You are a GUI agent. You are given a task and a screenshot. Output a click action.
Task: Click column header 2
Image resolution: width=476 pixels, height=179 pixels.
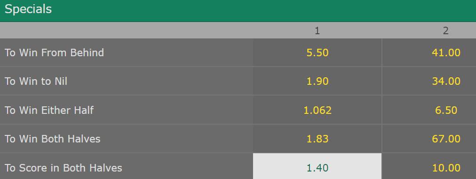point(445,30)
